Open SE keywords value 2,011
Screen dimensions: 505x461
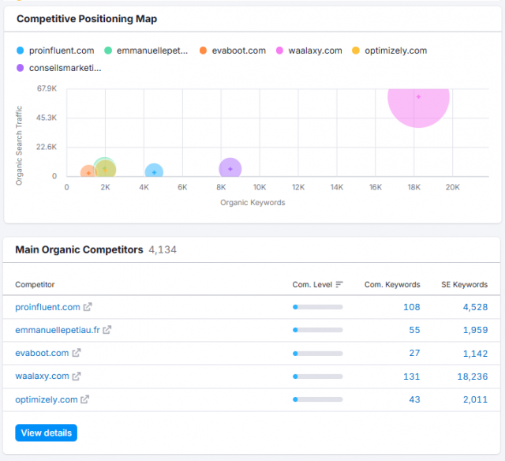click(x=475, y=399)
